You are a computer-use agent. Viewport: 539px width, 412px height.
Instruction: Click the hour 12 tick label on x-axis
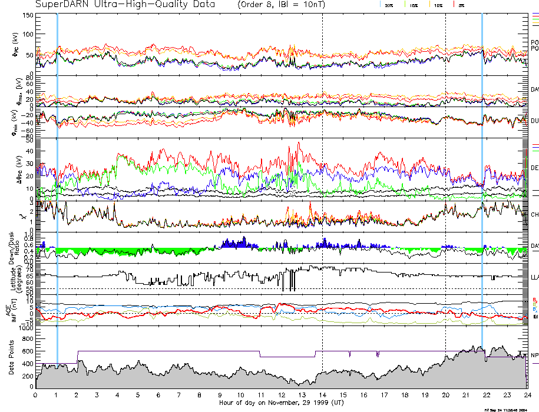click(281, 395)
